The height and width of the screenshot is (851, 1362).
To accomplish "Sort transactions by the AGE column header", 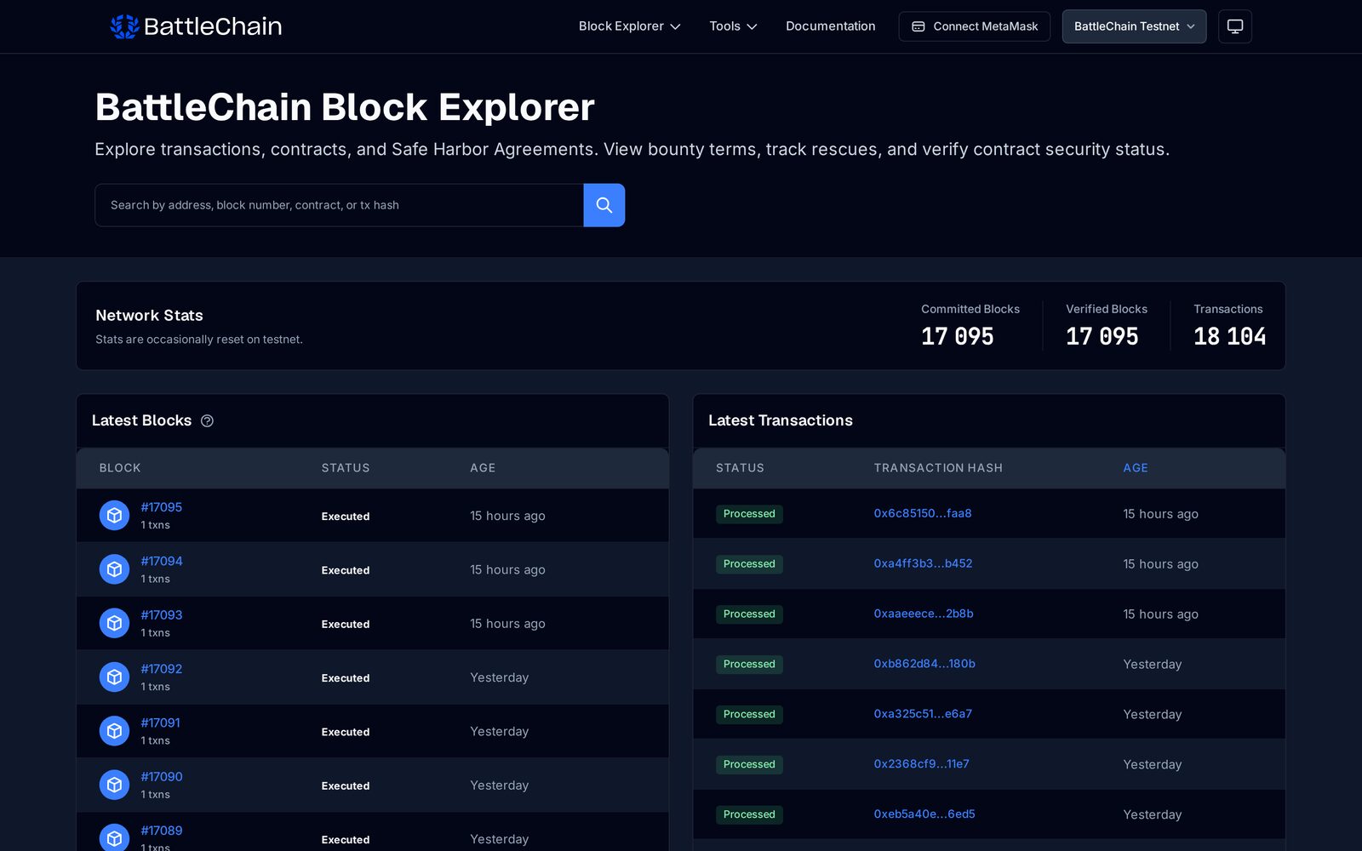I will click(1136, 468).
